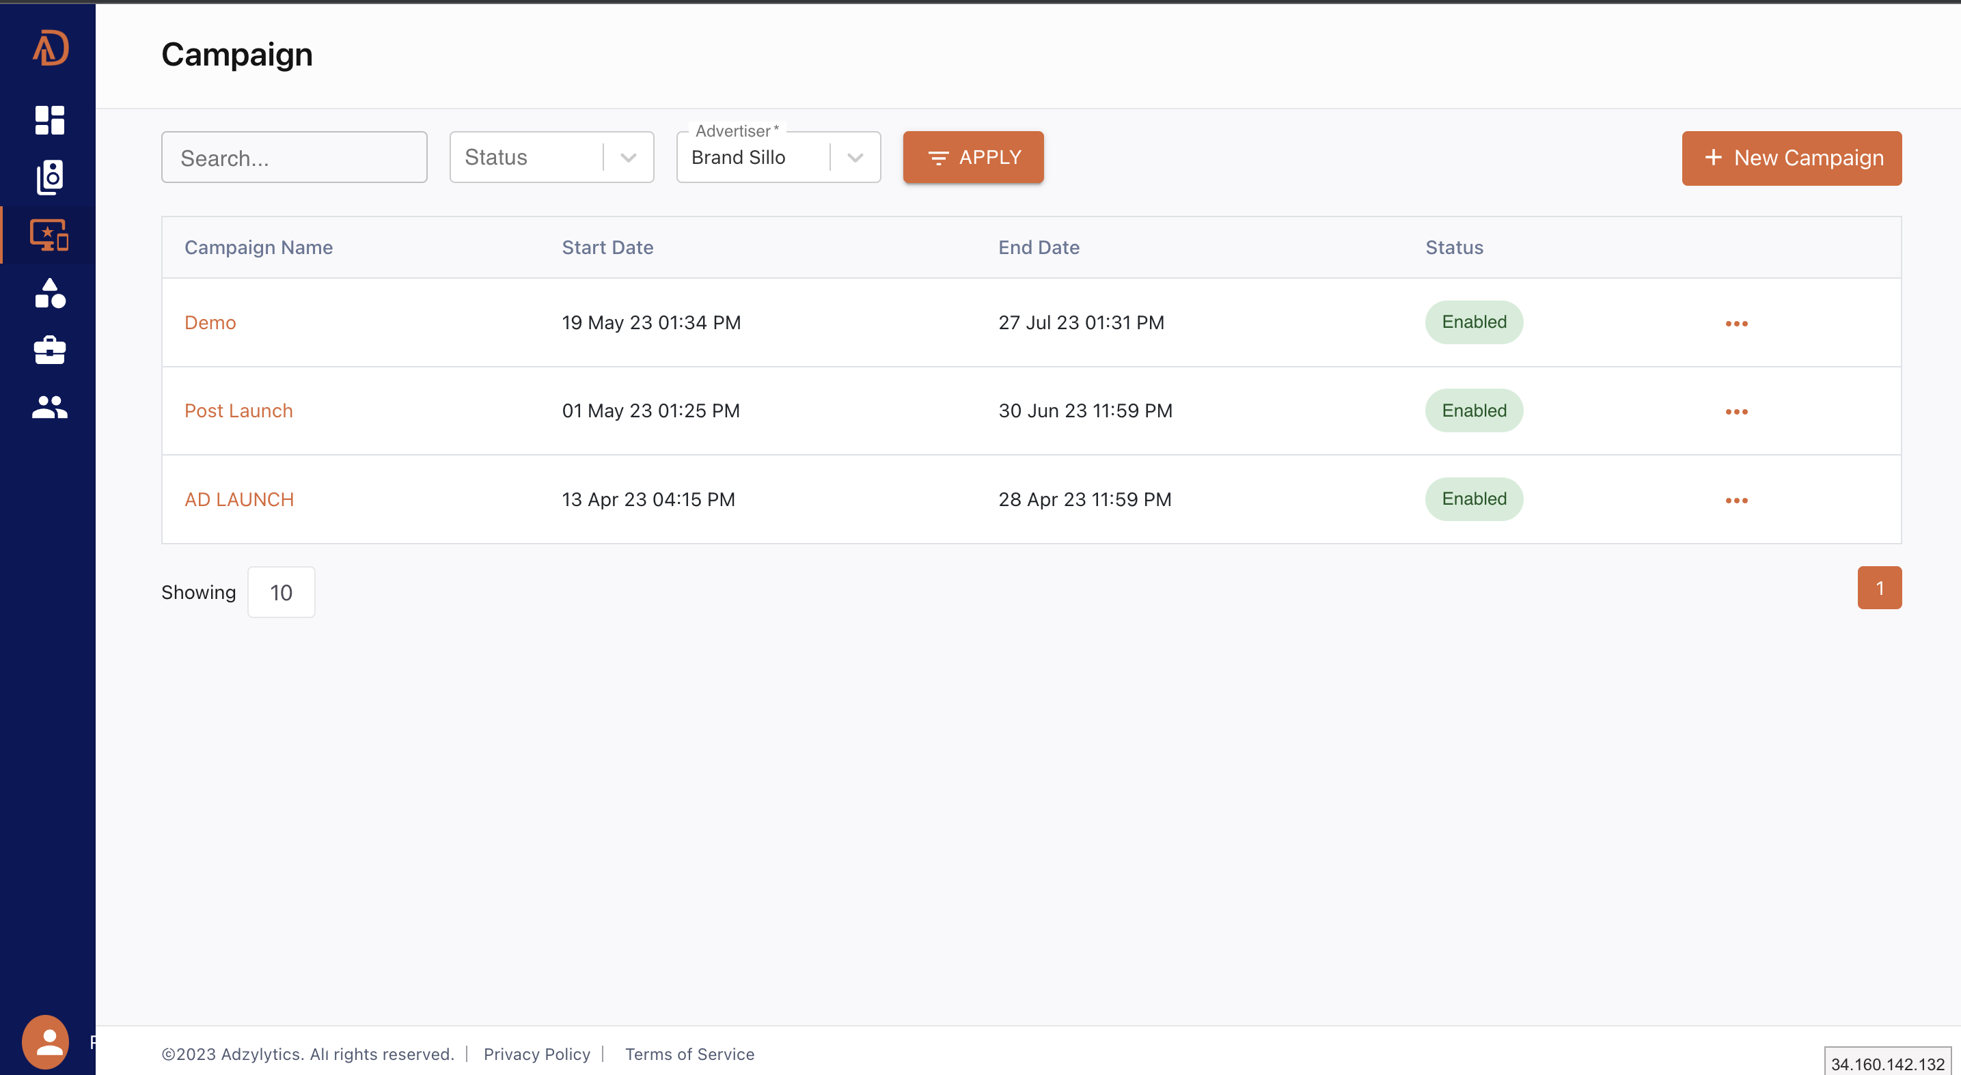Screen dimensions: 1961x1075
Task: Click the user profile avatar icon
Action: tap(46, 1042)
